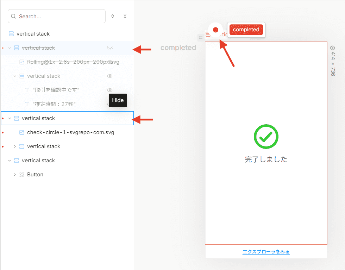Collapse the struck-through stack above "取引を確認中です"
345x270 pixels.
click(15, 76)
